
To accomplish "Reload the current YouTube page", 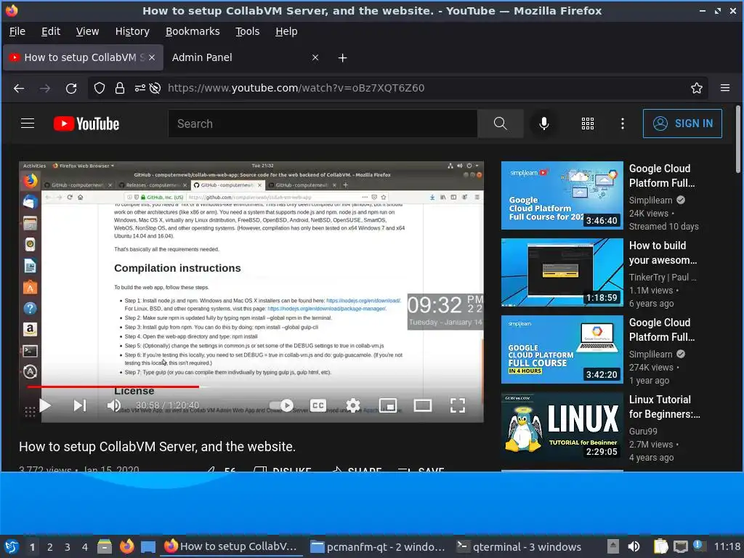I will coord(71,88).
